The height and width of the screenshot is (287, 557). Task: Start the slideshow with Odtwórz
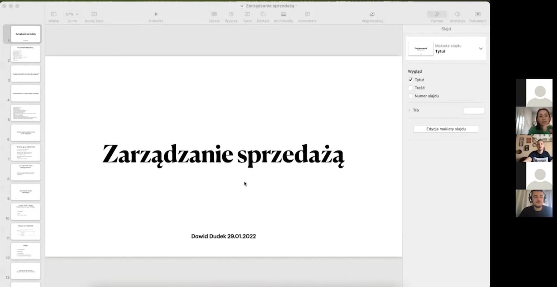[156, 17]
